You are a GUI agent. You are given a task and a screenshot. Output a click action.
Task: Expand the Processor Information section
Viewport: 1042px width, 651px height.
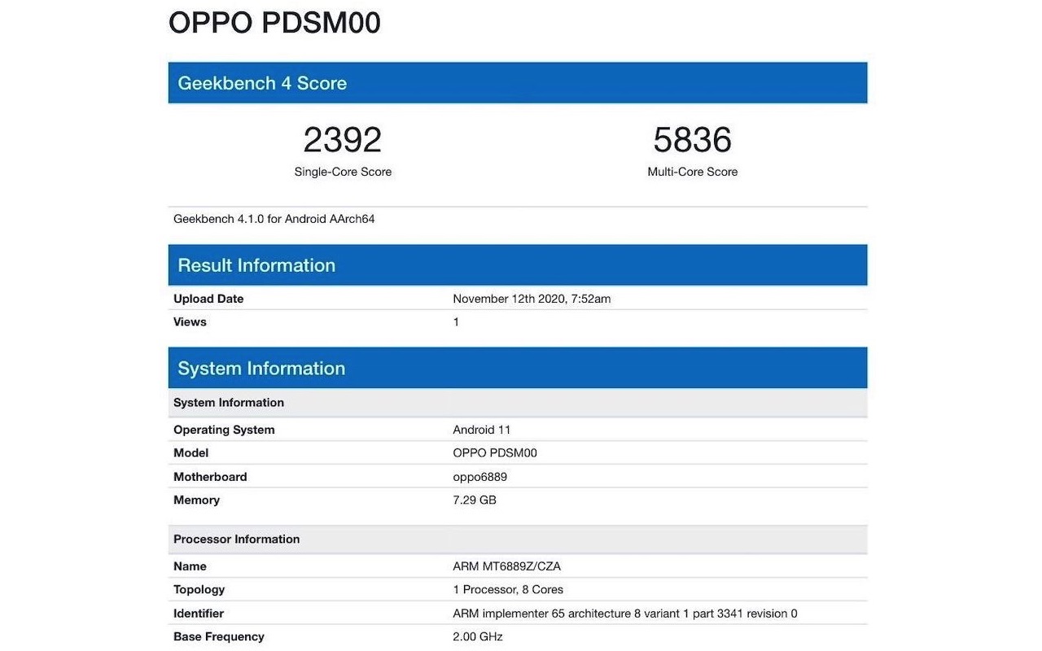pyautogui.click(x=236, y=539)
